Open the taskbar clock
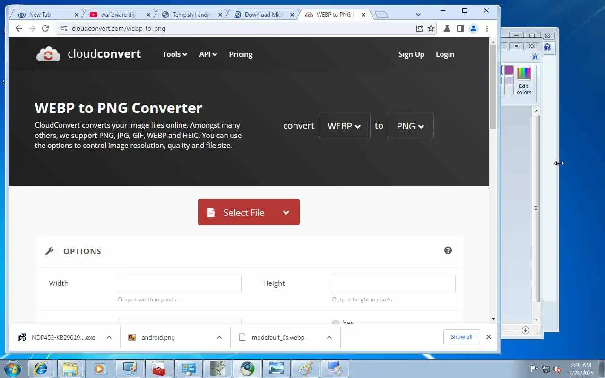The height and width of the screenshot is (378, 605). click(581, 369)
